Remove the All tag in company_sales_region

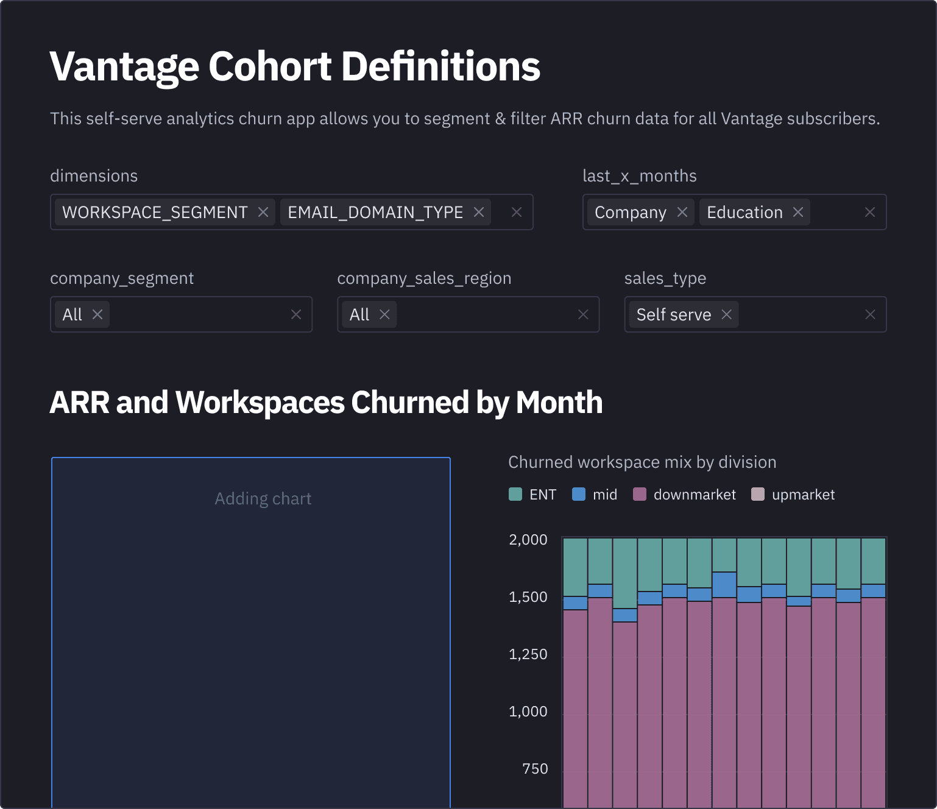tap(384, 314)
